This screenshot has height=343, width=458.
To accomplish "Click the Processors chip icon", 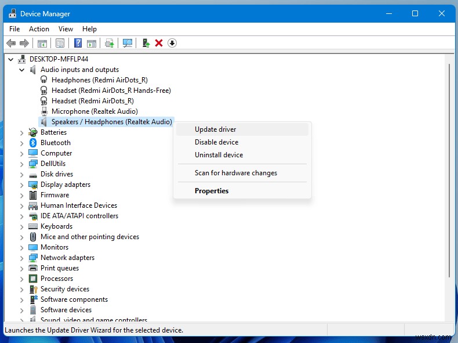I will [x=32, y=279].
